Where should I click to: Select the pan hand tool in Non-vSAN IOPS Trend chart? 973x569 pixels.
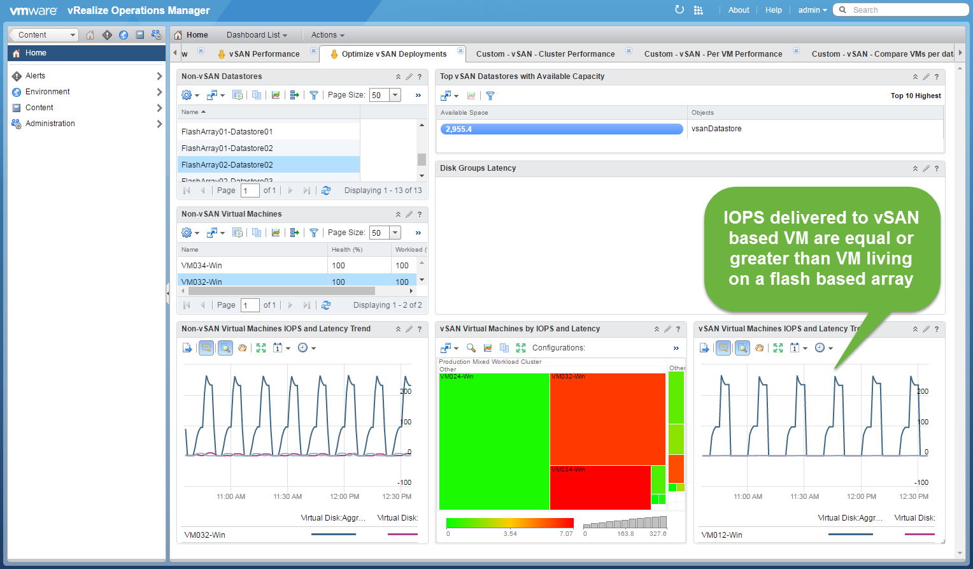click(242, 348)
